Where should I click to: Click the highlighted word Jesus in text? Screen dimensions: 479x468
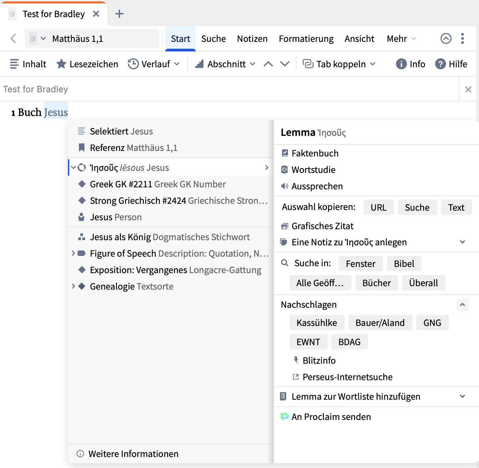point(56,112)
